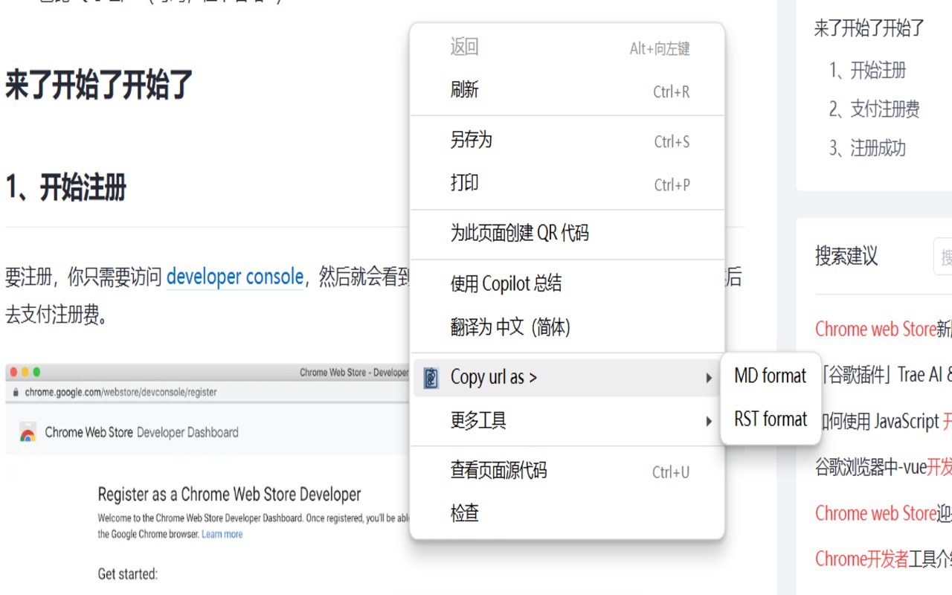
Task: Click the 来了开始了开始了 article heading
Action: pyautogui.click(x=100, y=85)
